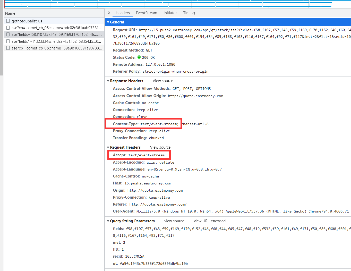
Task: Collapse the General section
Action: pyautogui.click(x=108, y=22)
